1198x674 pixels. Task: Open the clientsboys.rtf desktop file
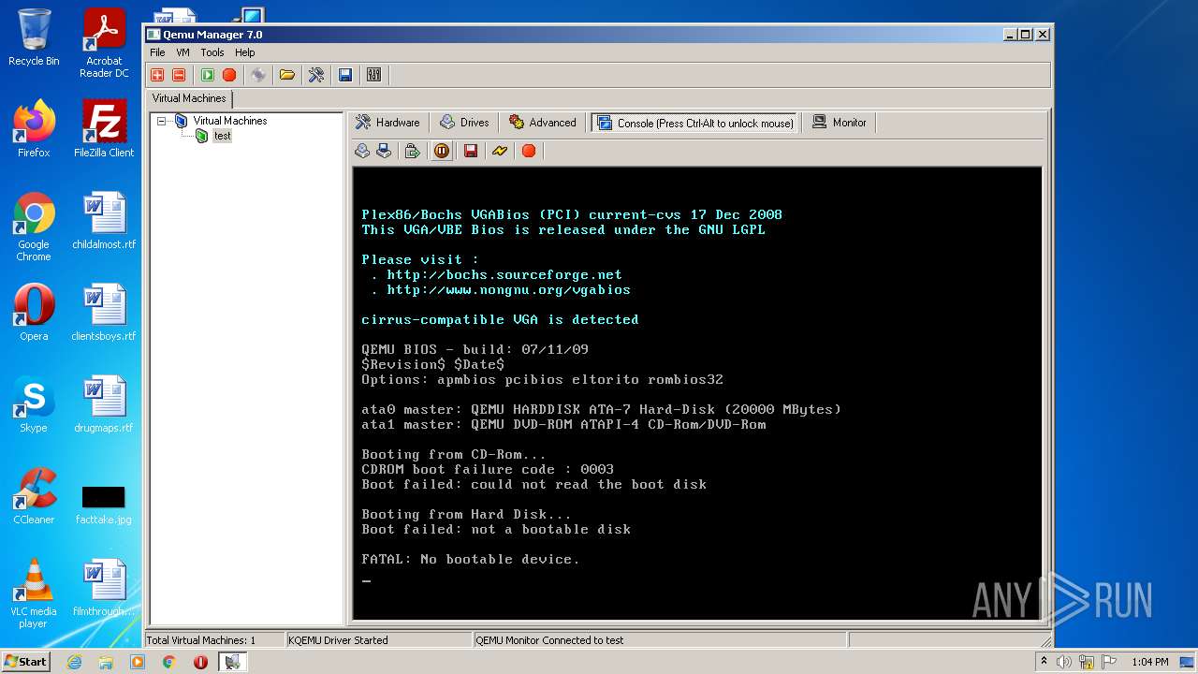coord(104,313)
